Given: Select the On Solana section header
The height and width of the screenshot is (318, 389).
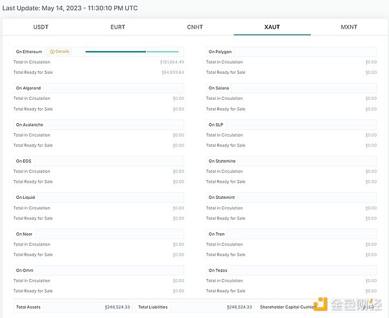Looking at the screenshot, I should click(x=219, y=88).
